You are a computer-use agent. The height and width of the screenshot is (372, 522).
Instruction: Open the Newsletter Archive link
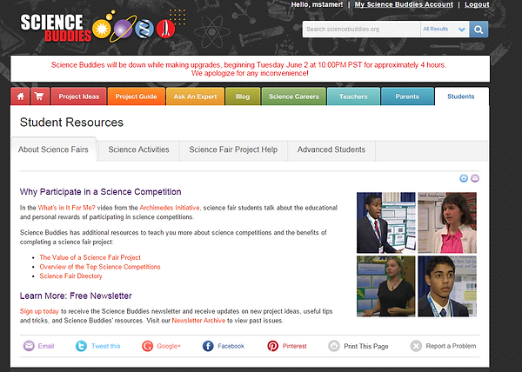[198, 321]
